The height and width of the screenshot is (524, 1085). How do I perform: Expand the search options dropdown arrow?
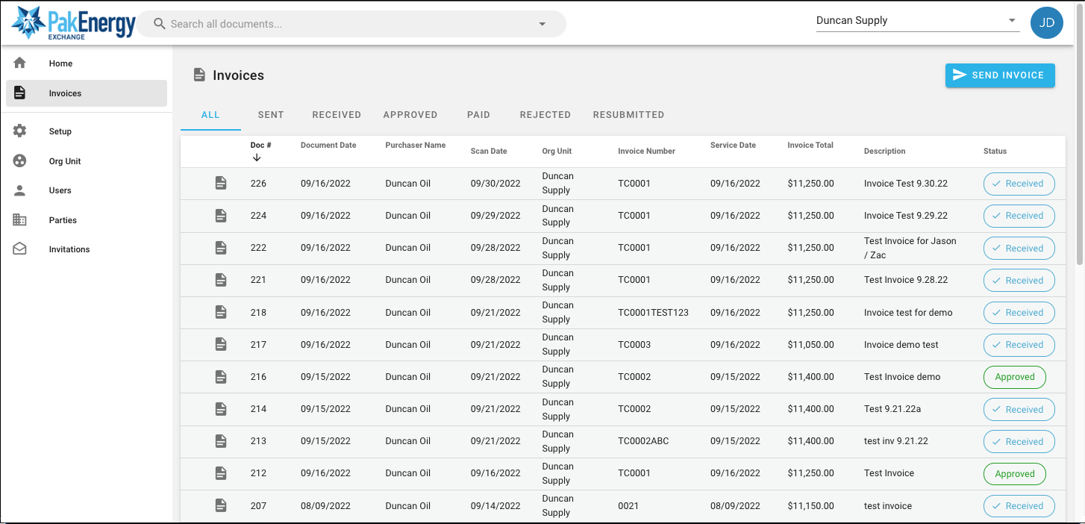click(x=542, y=24)
